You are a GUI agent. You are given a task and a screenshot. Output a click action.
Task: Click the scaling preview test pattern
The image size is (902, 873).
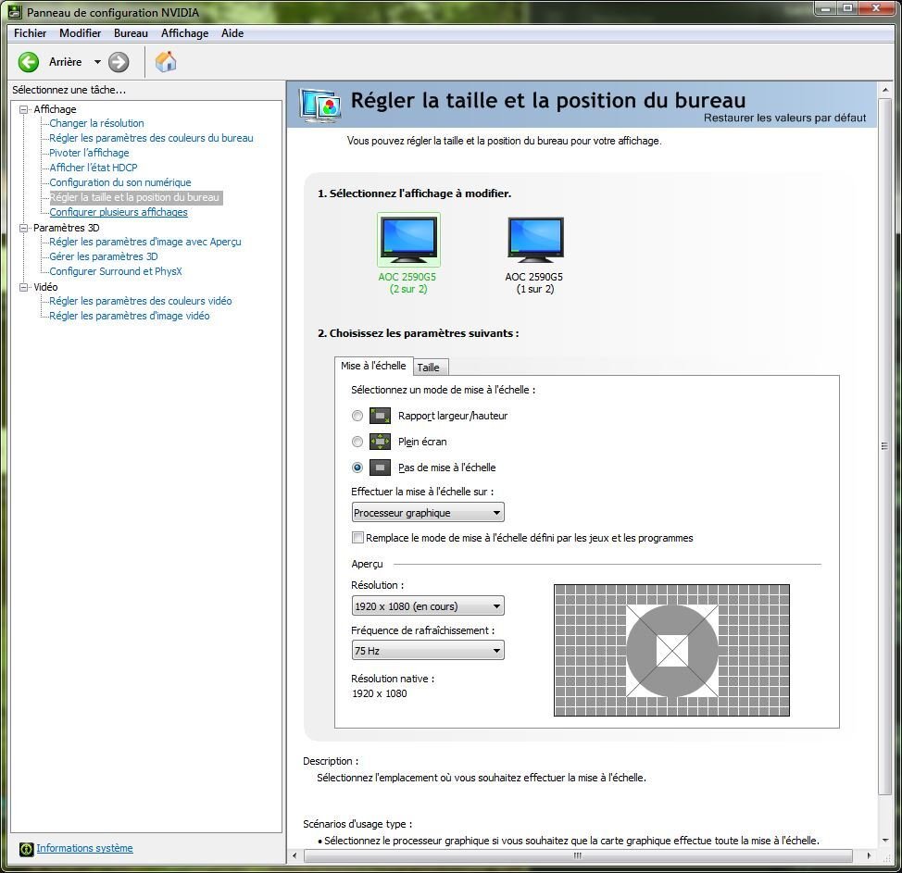click(x=671, y=651)
